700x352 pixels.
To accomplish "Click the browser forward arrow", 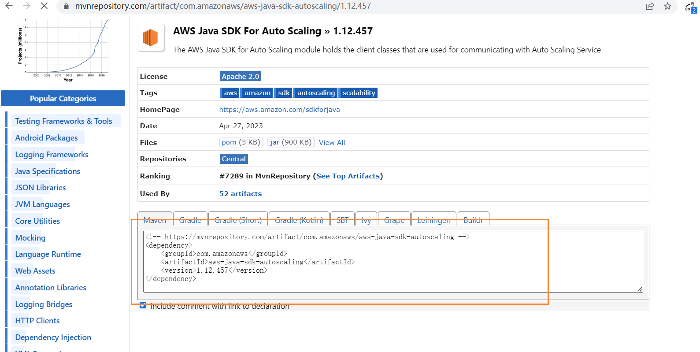I will [26, 6].
